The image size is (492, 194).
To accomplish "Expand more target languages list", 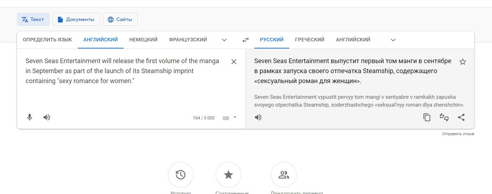I will point(393,40).
